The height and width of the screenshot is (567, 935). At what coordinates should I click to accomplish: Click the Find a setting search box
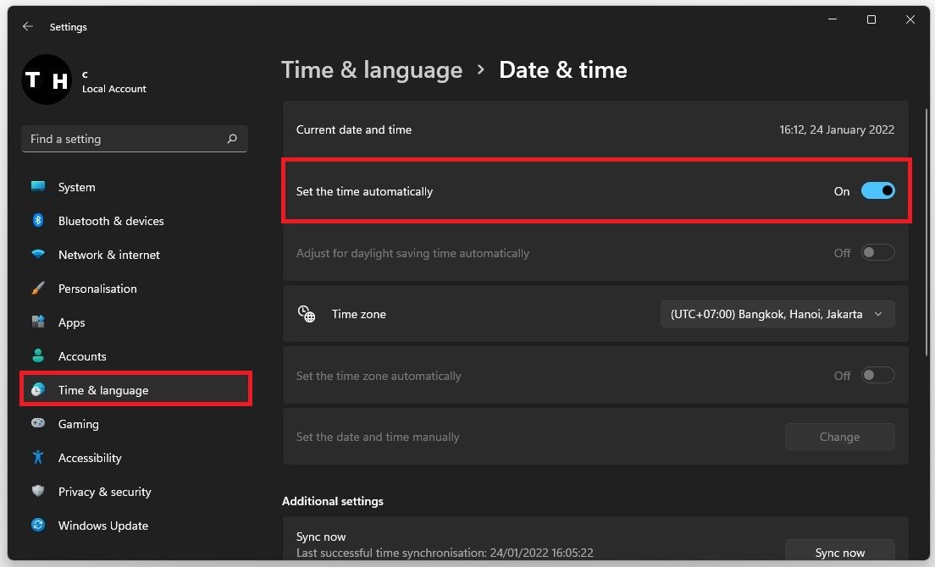(x=127, y=139)
